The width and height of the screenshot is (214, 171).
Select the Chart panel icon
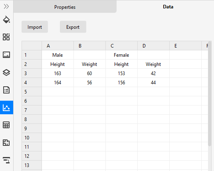6,107
